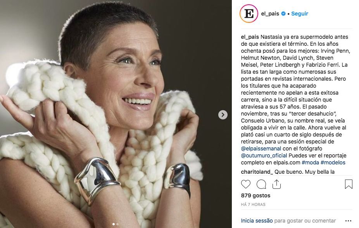This screenshot has width=359, height=228.
Task: Open the @outumuro_oficial mention
Action: (x=264, y=155)
